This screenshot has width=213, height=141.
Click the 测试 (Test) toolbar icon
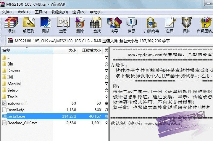point(46,23)
